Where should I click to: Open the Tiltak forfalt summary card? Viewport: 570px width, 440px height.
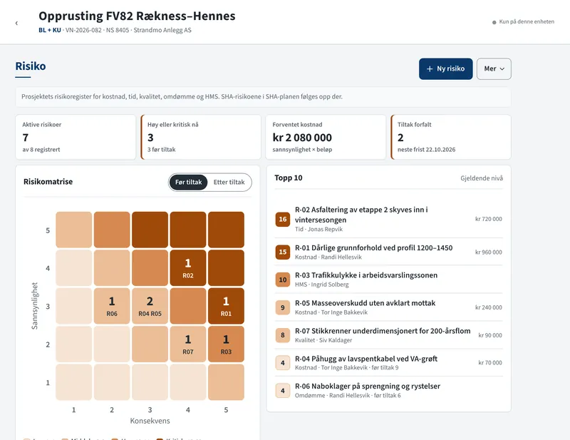click(451, 137)
